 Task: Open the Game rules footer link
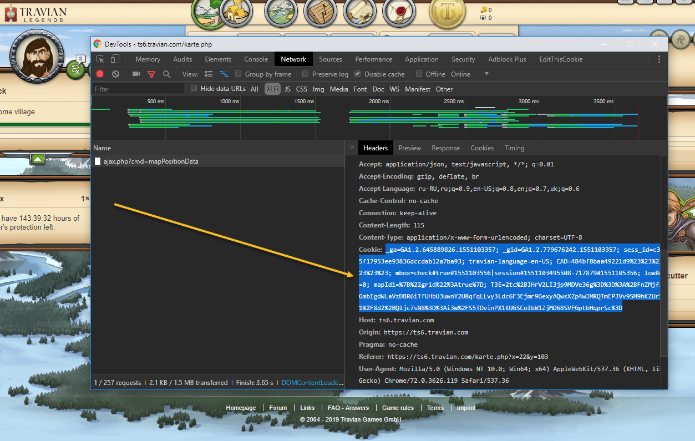(x=398, y=408)
